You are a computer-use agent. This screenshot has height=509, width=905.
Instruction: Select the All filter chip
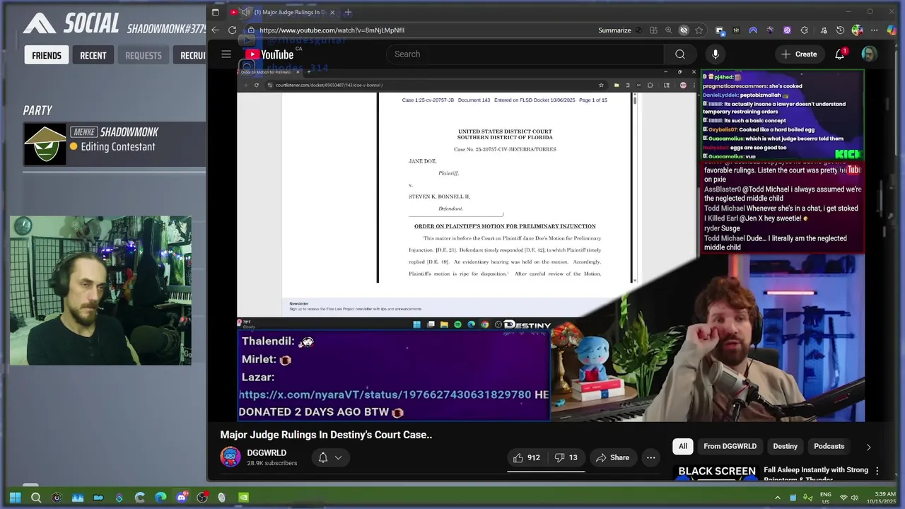tap(683, 446)
